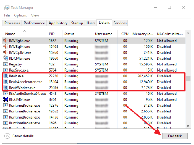The height and width of the screenshot is (145, 194).
Task: Click the RtsCM64.exe process icon
Action: pos(6,99)
